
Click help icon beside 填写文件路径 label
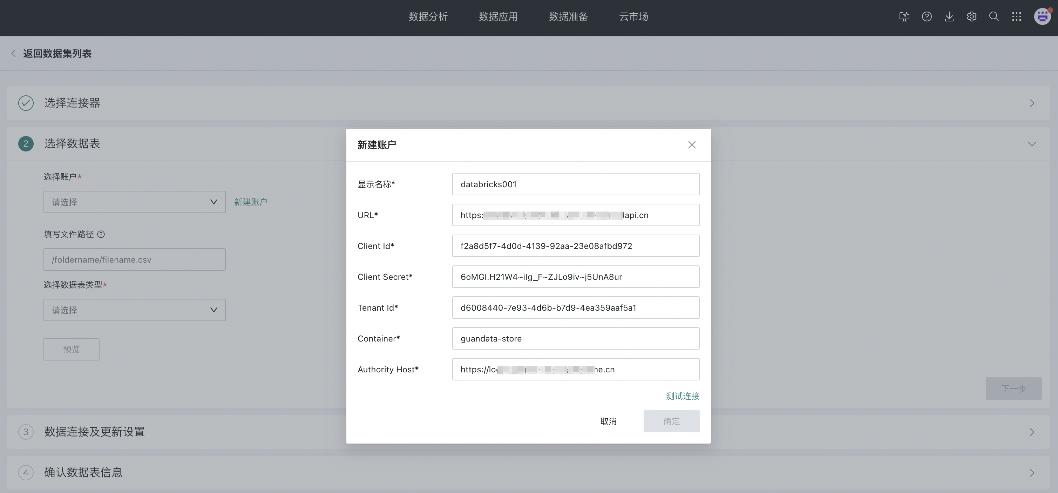[x=101, y=234]
